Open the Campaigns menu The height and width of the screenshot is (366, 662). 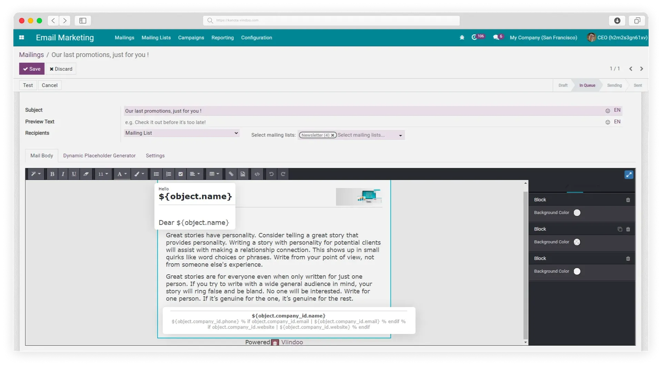click(191, 38)
